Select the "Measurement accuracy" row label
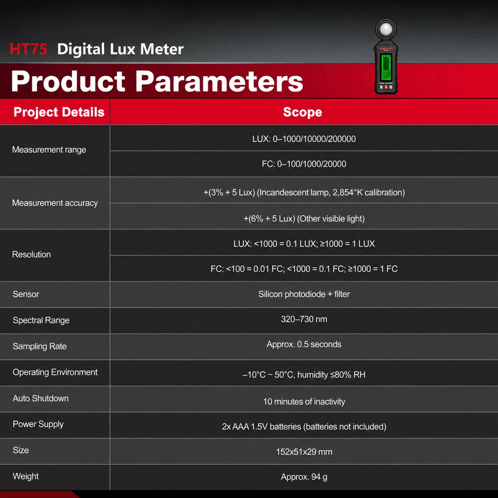The height and width of the screenshot is (498, 498). pyautogui.click(x=55, y=203)
